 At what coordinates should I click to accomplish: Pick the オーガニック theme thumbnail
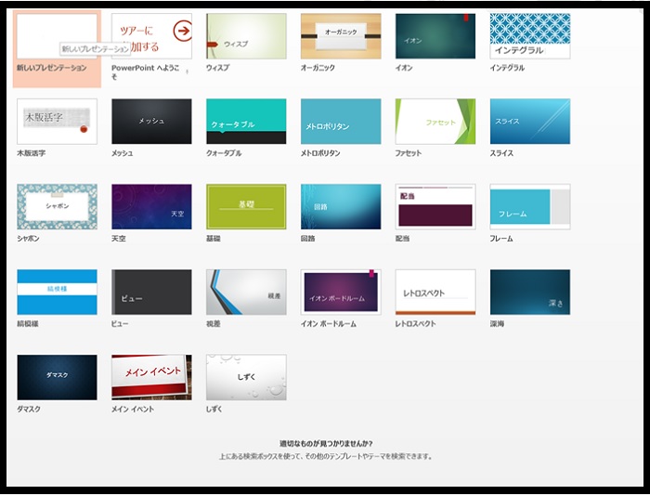pyautogui.click(x=341, y=36)
